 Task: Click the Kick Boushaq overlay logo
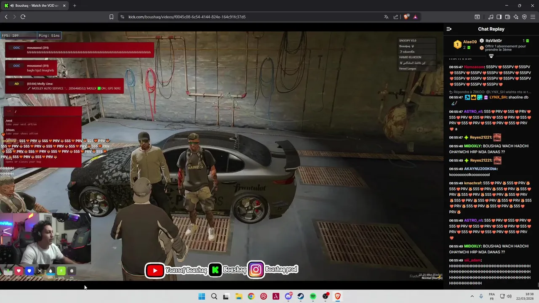click(x=215, y=270)
